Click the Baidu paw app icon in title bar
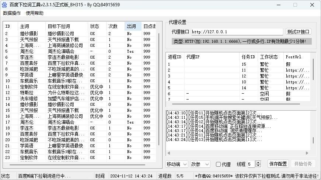Screen dimensions: 321x180 [x=4, y=5]
